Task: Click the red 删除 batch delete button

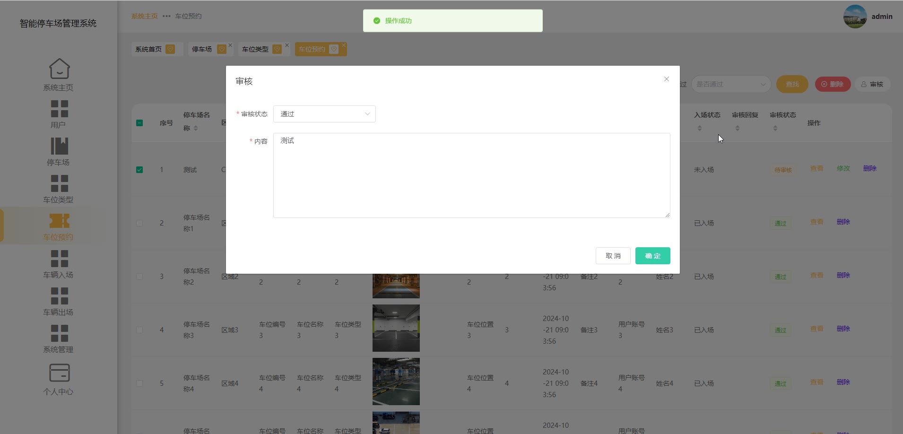Action: point(833,84)
